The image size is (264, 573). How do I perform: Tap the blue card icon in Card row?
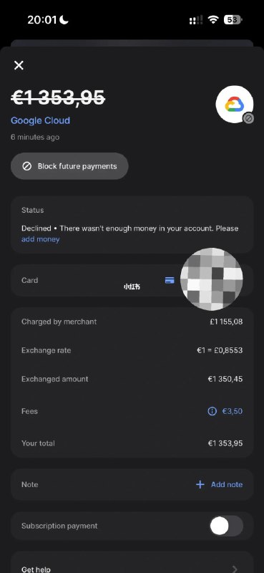170,280
